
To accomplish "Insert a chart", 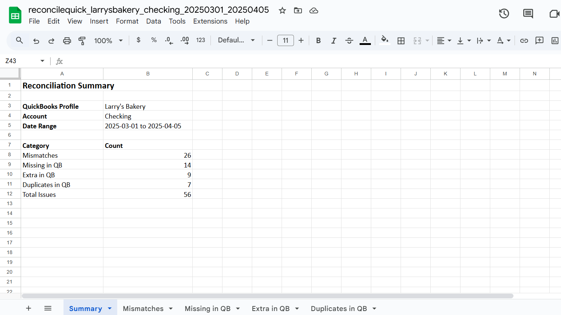I will [x=555, y=41].
